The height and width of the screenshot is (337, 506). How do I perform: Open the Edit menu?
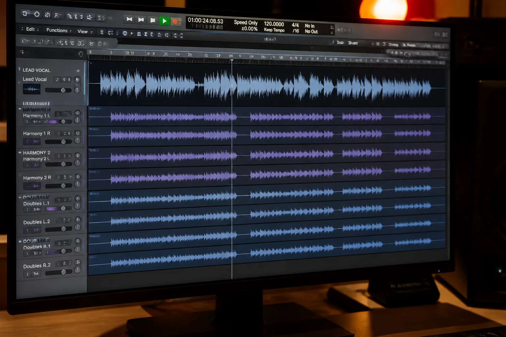coord(30,29)
